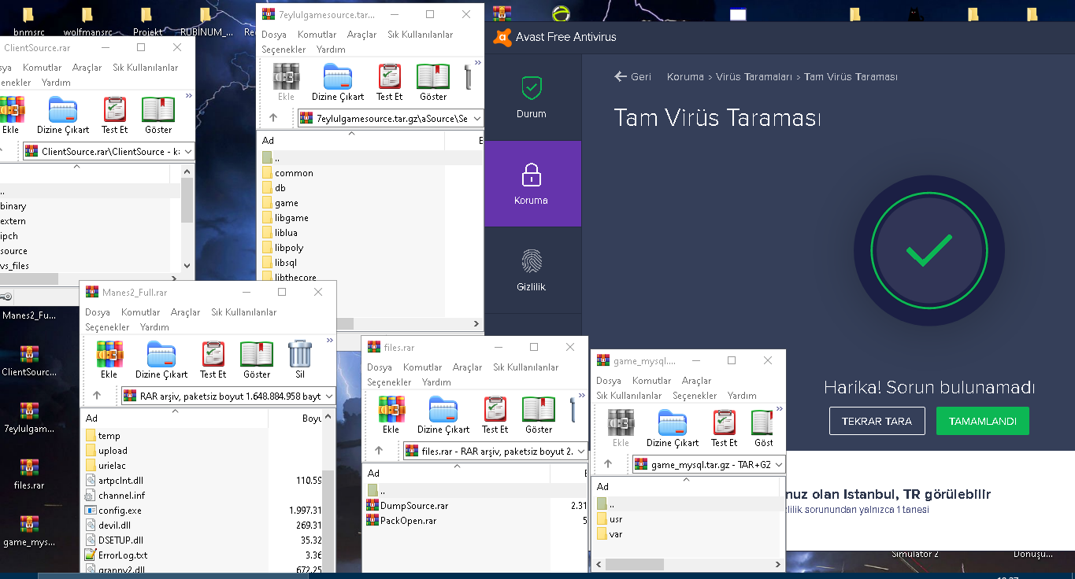
Task: Click Test Et in 7eylulgamesource window
Action: [389, 82]
